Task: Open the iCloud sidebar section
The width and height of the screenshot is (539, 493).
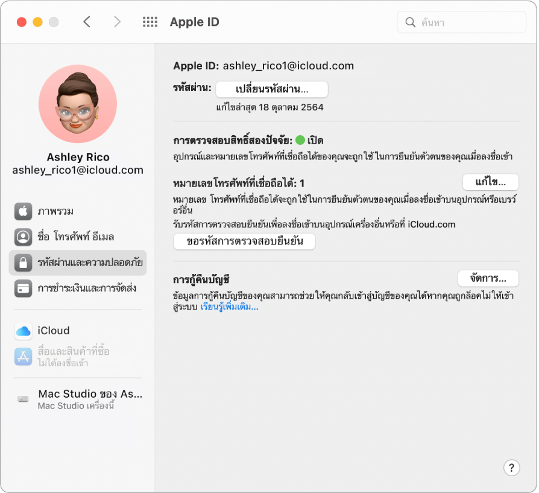Action: (78, 331)
